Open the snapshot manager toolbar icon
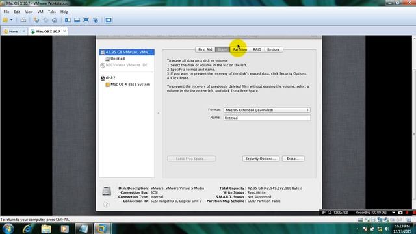Viewport: 416px width, 234px height. click(x=55, y=20)
